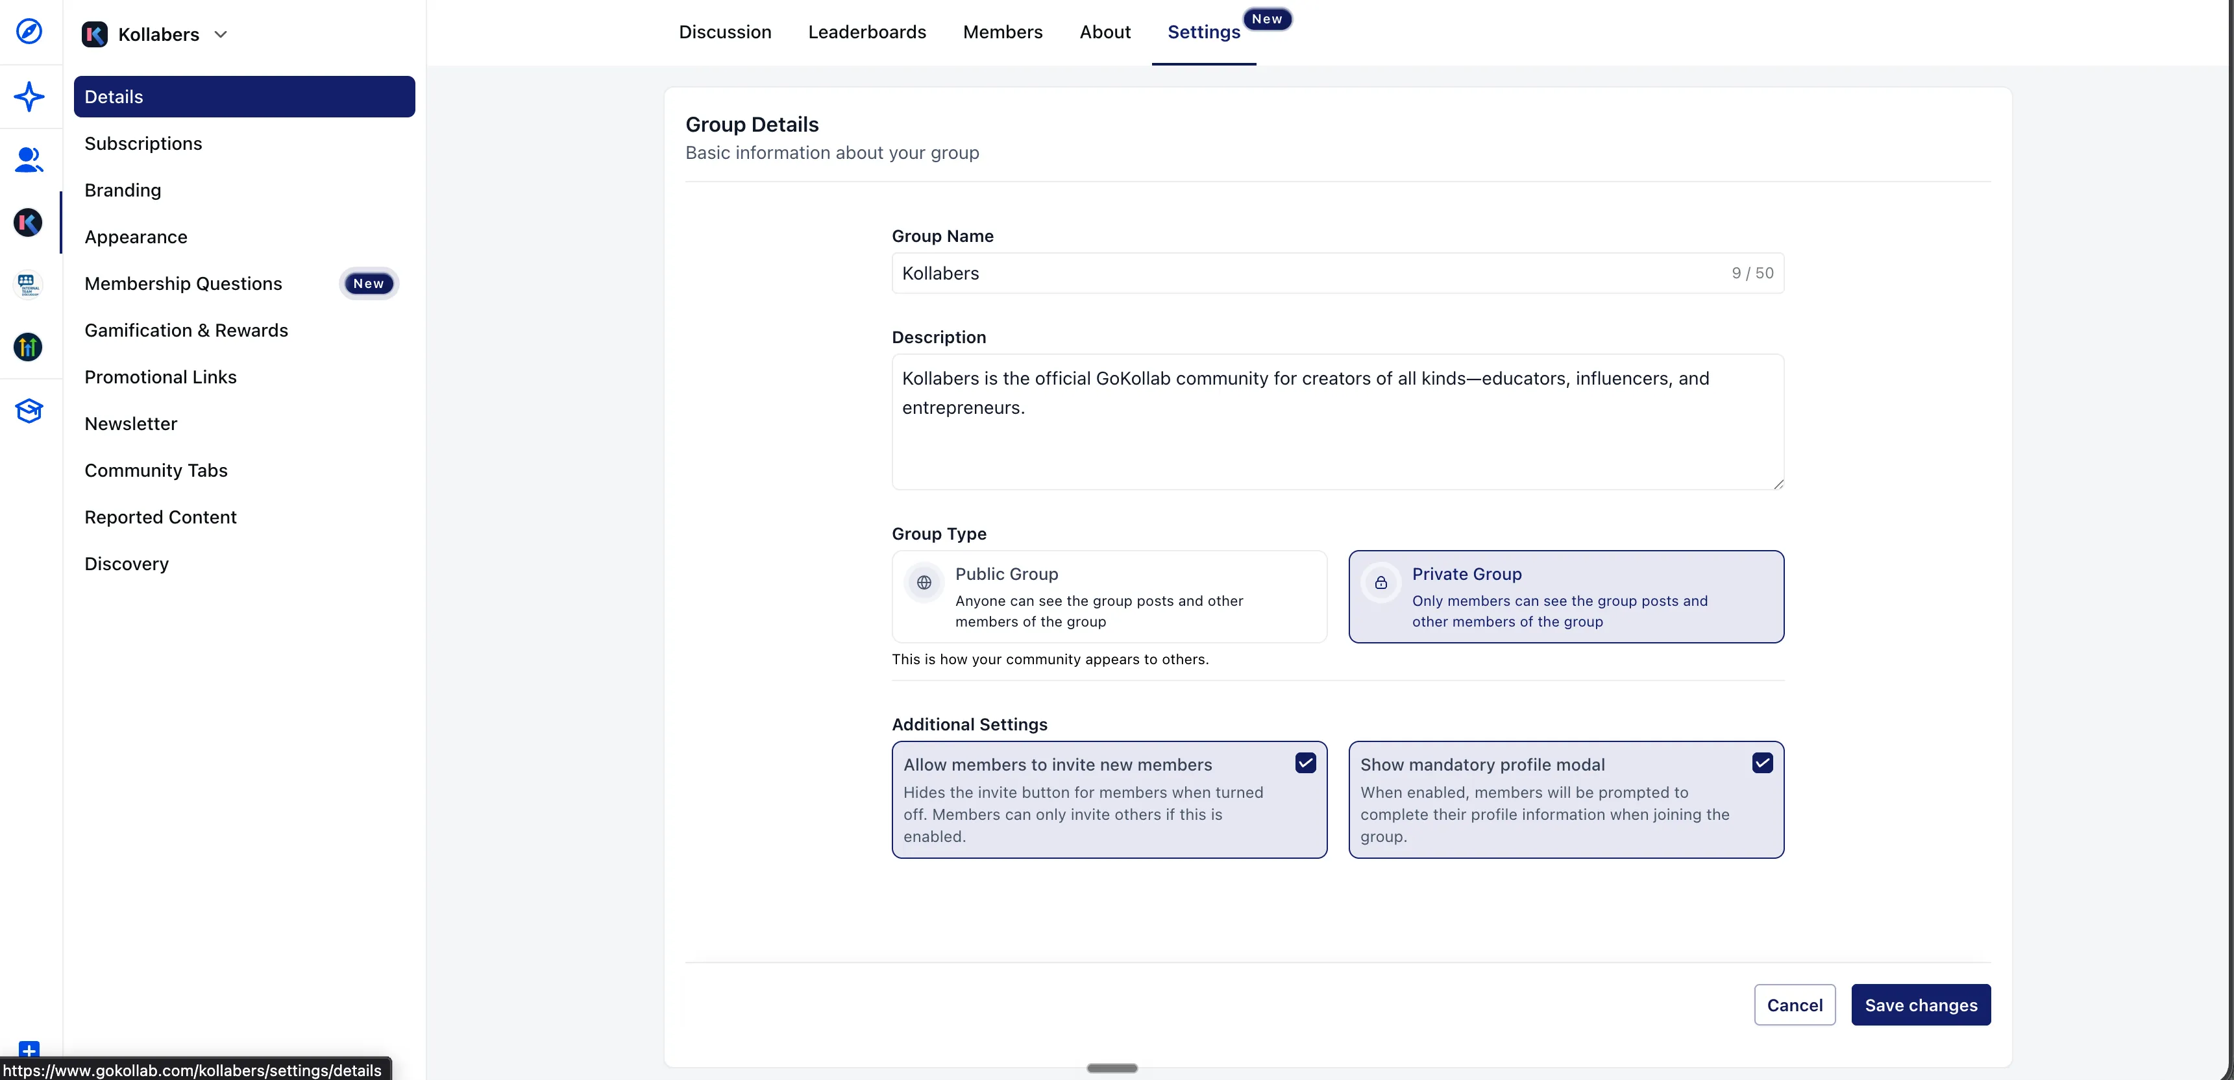Tick the Allow members to invite checkbox
The height and width of the screenshot is (1080, 2234).
click(1305, 763)
